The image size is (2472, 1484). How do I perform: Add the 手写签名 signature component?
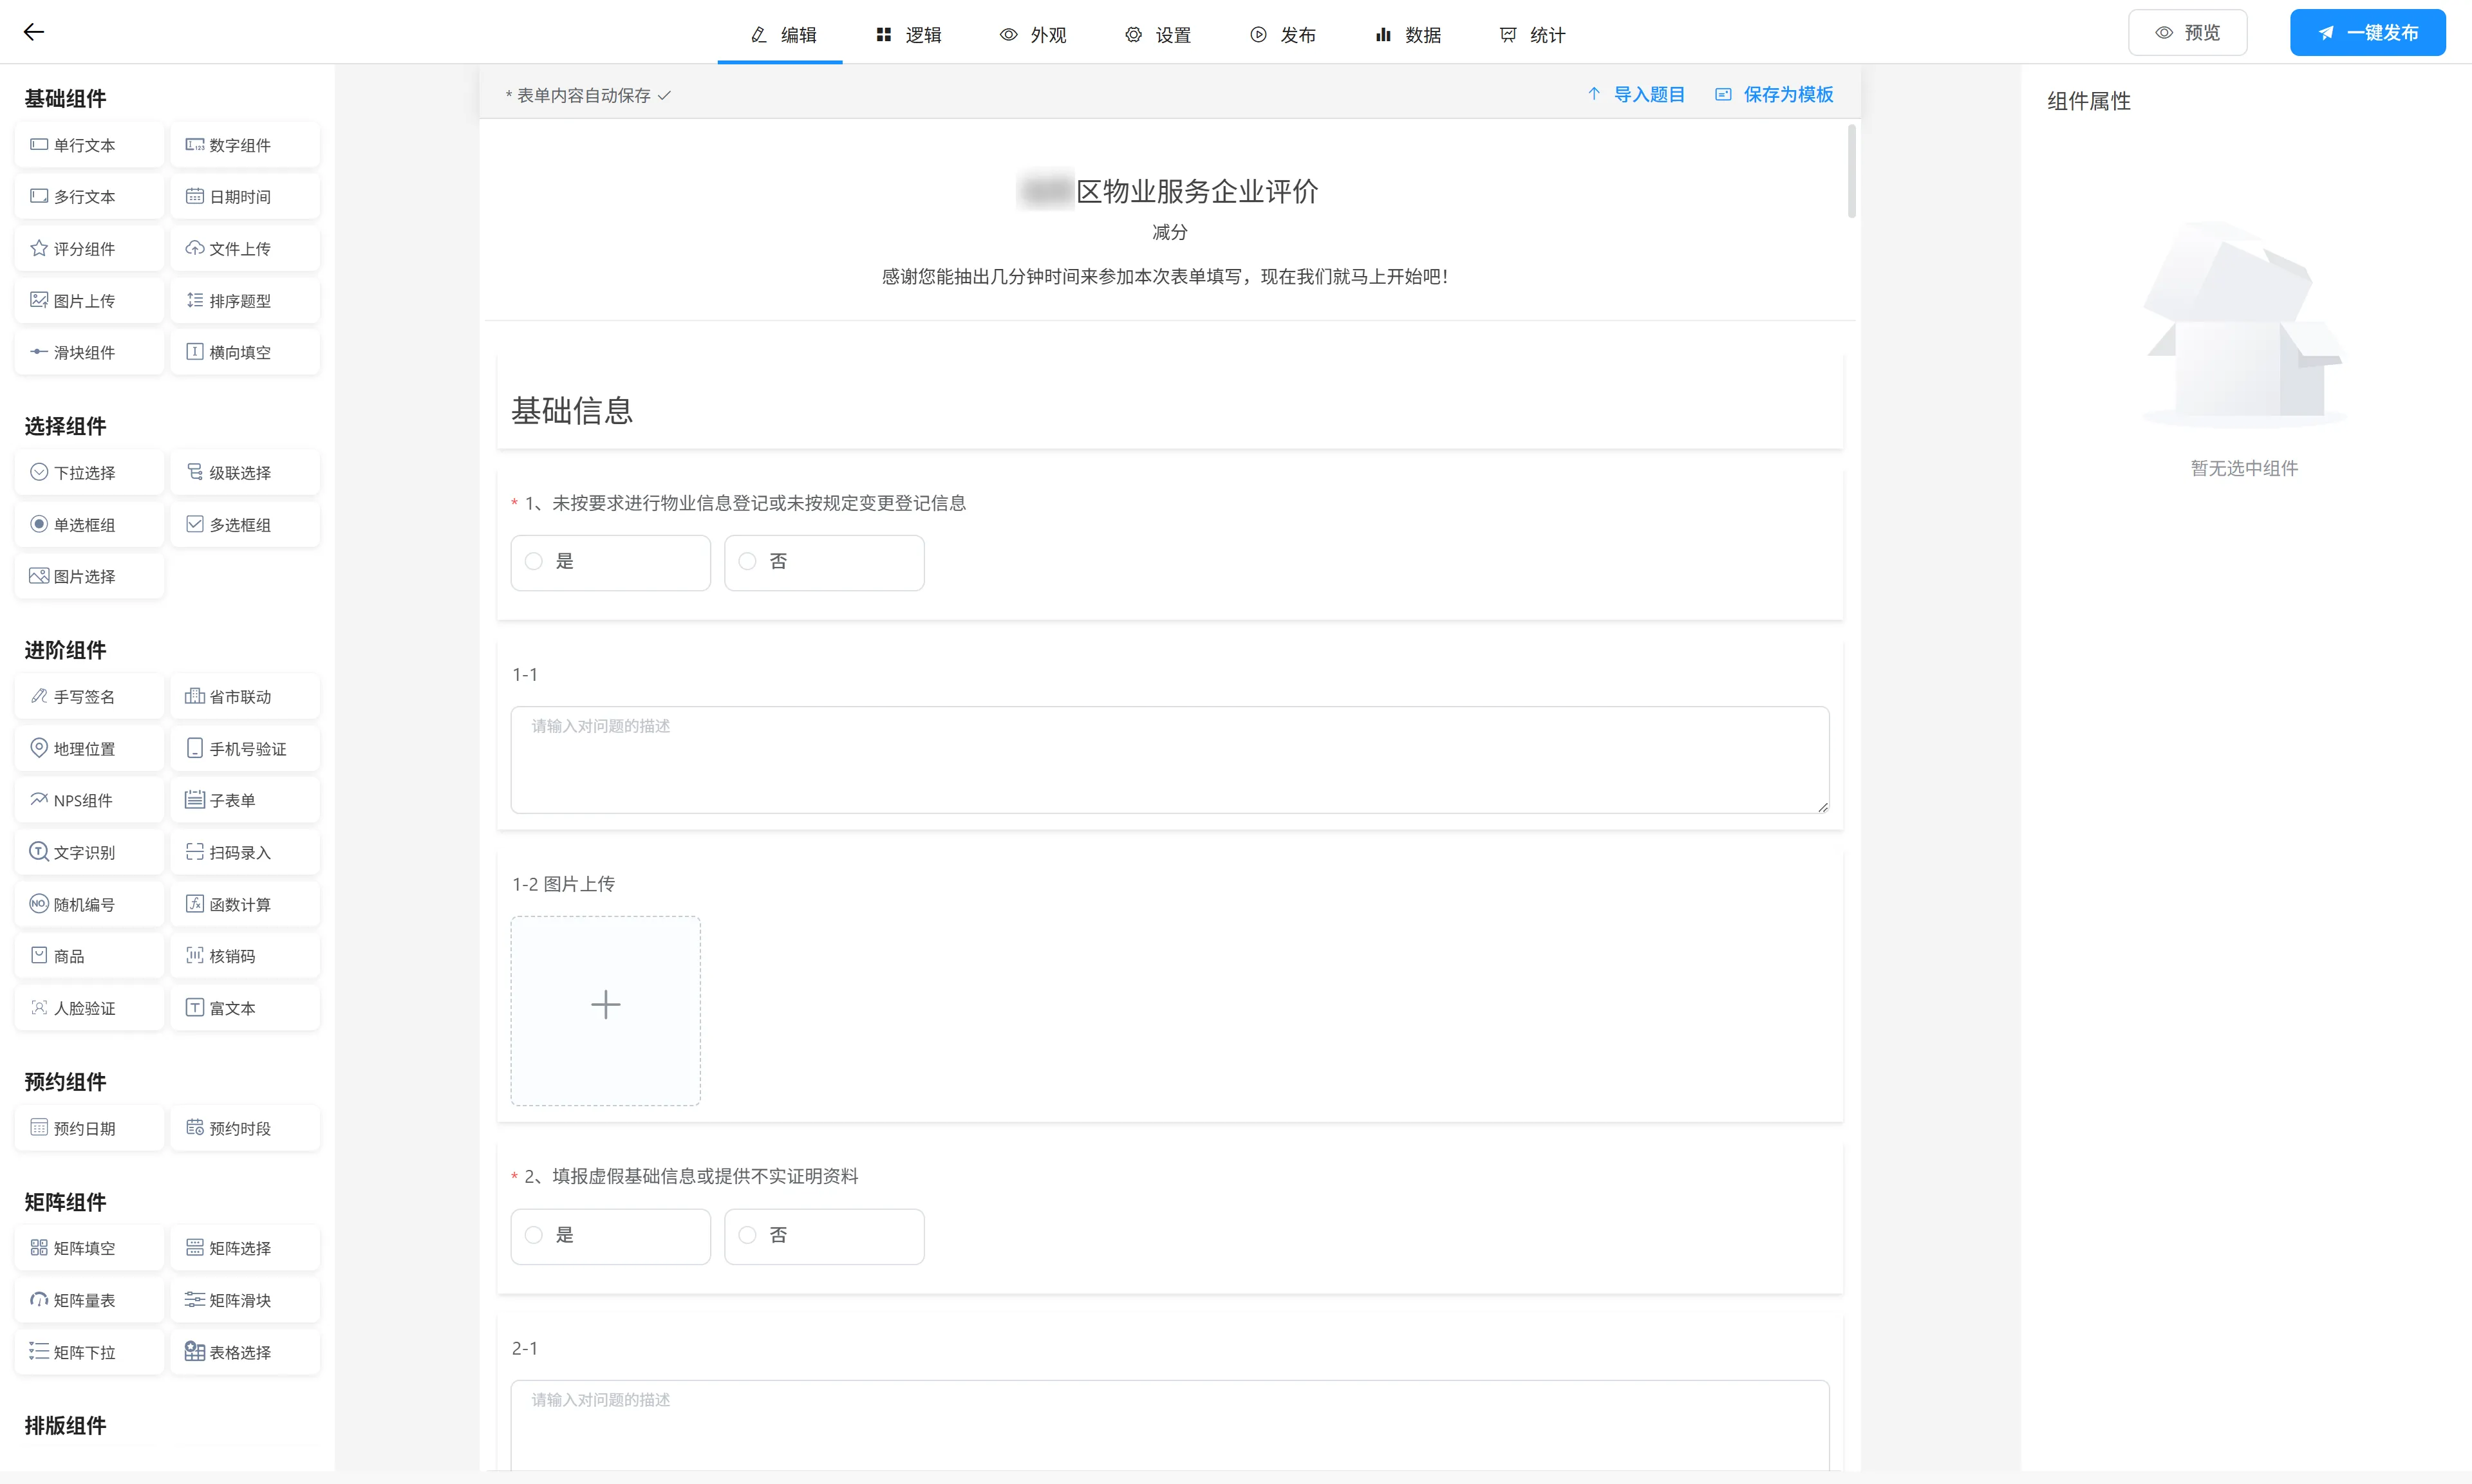click(x=89, y=696)
